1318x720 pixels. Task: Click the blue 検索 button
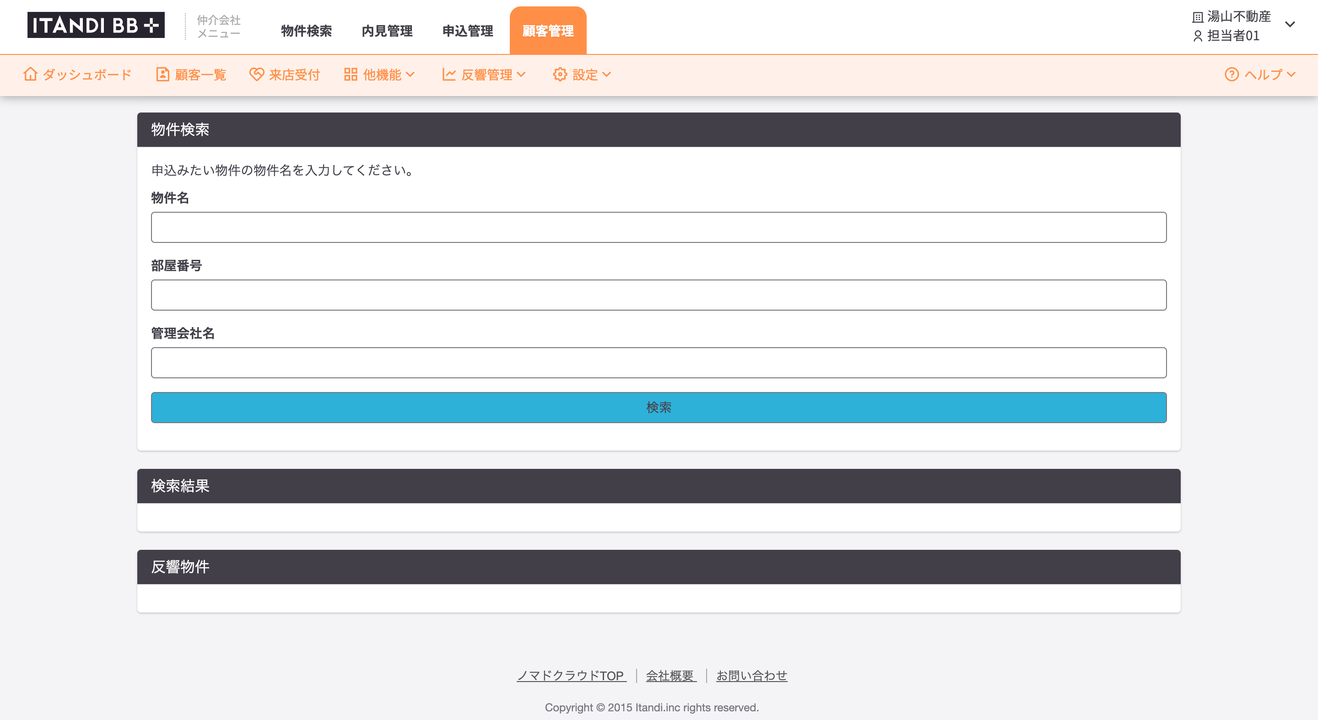click(659, 407)
